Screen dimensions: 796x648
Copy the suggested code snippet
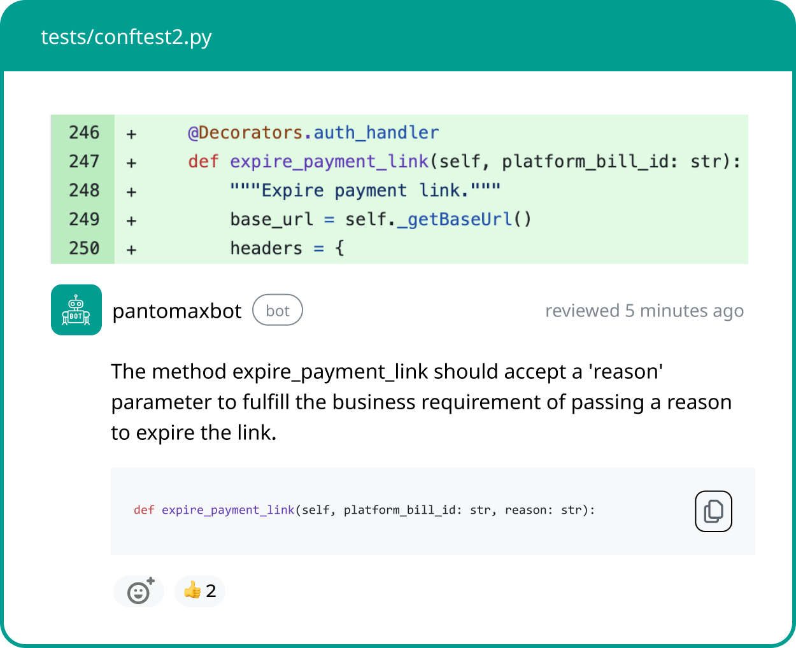coord(713,511)
